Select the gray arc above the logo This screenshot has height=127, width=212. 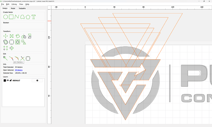[125, 50]
